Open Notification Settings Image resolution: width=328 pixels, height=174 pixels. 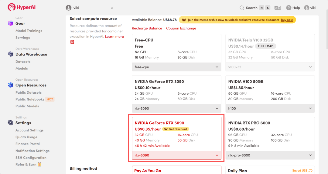pyautogui.click(x=32, y=151)
